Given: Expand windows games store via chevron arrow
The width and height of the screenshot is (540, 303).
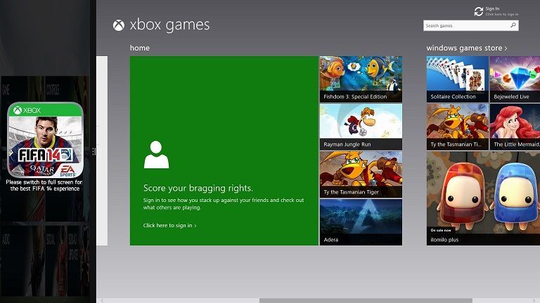Looking at the screenshot, I should [506, 49].
